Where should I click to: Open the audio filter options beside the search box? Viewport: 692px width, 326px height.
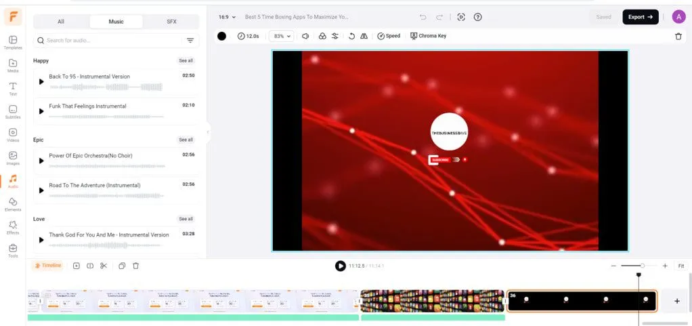pos(190,41)
